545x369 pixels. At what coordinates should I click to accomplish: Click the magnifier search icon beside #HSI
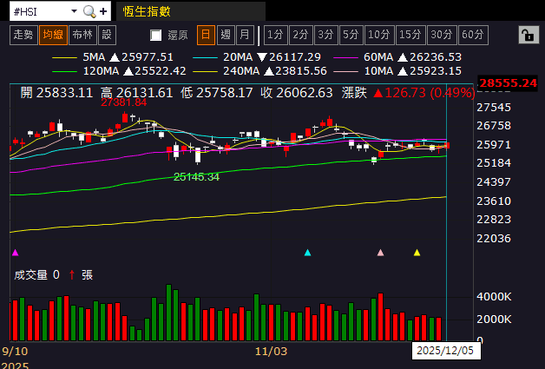coord(89,11)
